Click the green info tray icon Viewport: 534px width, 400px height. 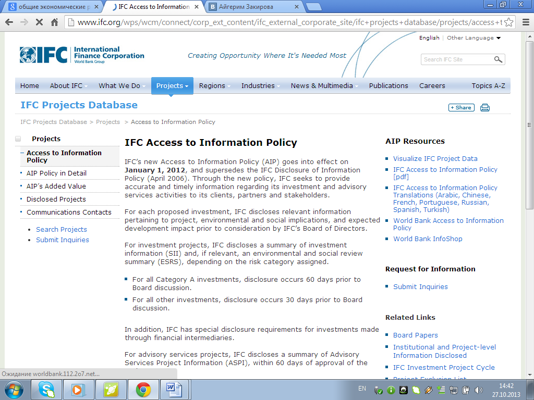tap(391, 390)
